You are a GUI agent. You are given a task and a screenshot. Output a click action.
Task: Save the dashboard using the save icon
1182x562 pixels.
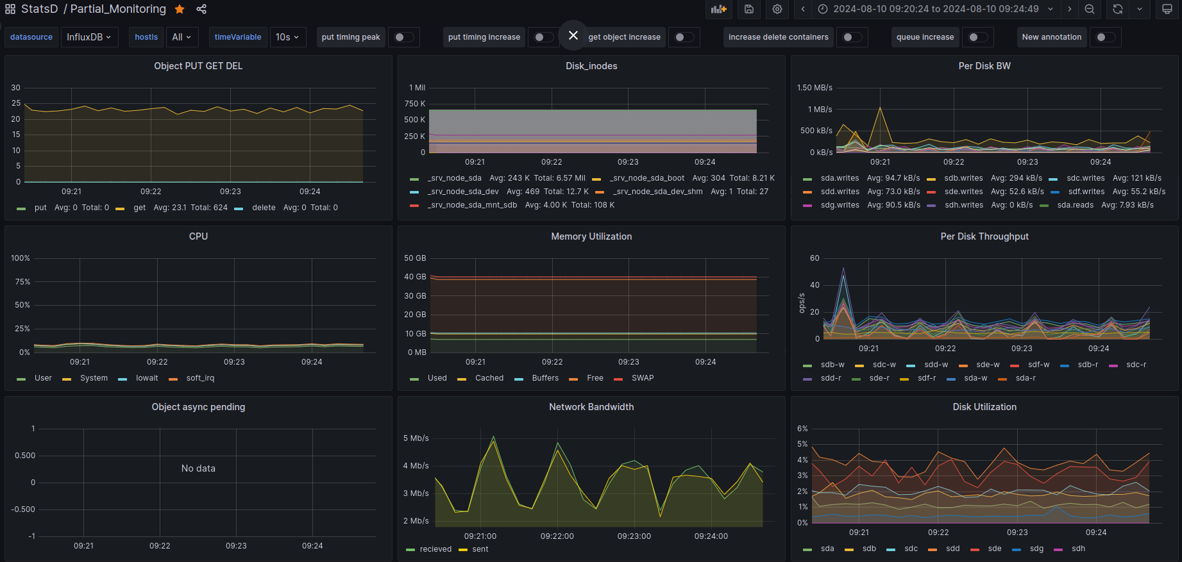748,9
